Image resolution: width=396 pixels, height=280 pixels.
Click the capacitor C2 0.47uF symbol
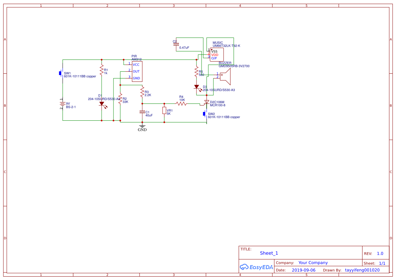pos(176,44)
